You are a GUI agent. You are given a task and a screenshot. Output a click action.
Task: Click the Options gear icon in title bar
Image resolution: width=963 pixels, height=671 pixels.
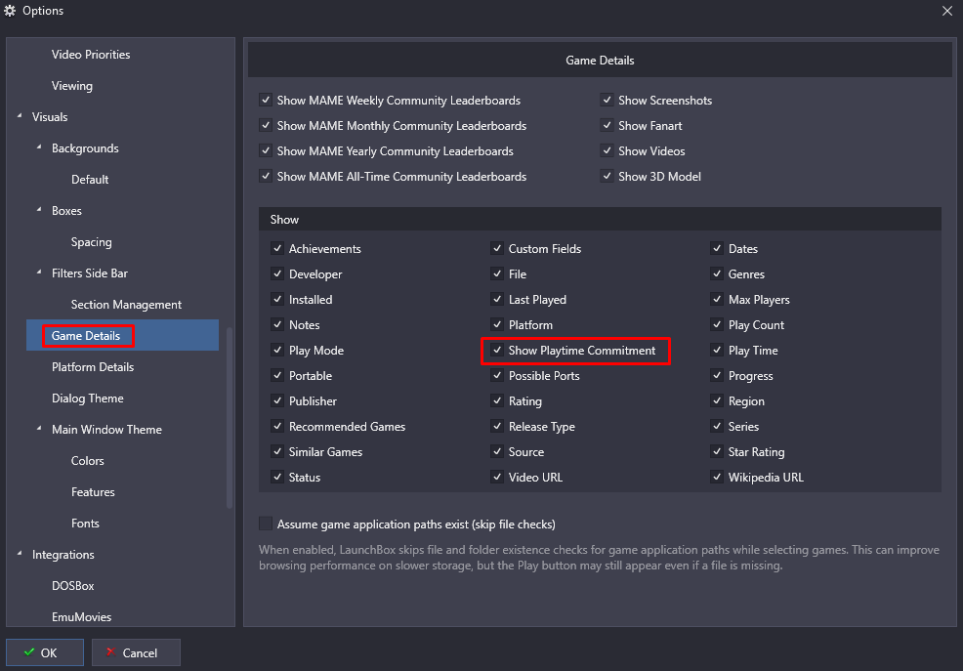(10, 11)
